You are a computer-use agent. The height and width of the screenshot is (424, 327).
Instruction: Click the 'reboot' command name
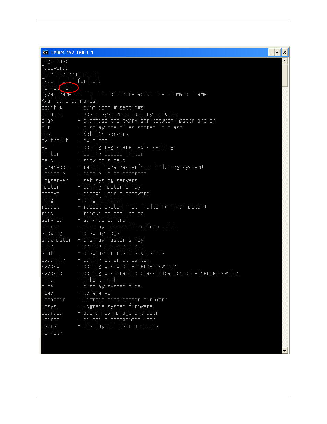[x=50, y=207]
